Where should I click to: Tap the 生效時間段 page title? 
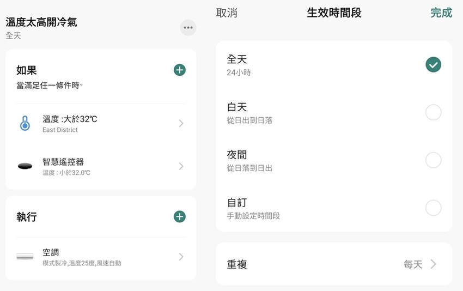pos(334,13)
